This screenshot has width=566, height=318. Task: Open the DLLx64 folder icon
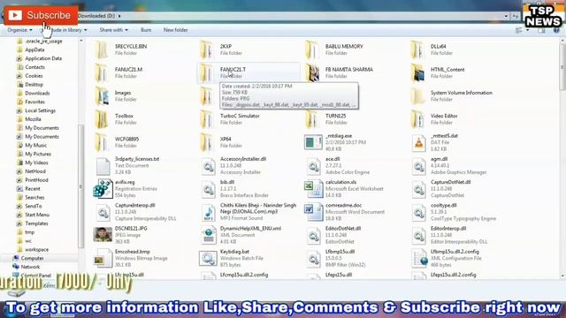pos(418,49)
